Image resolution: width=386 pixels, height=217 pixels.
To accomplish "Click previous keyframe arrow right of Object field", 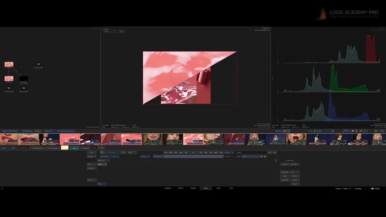I will (x=261, y=156).
